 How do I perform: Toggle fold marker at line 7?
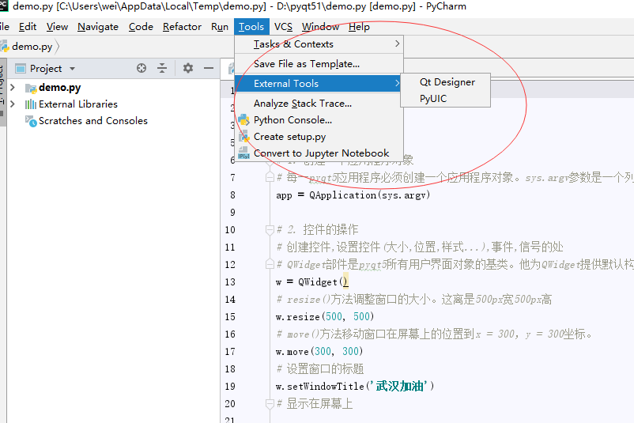click(x=270, y=177)
